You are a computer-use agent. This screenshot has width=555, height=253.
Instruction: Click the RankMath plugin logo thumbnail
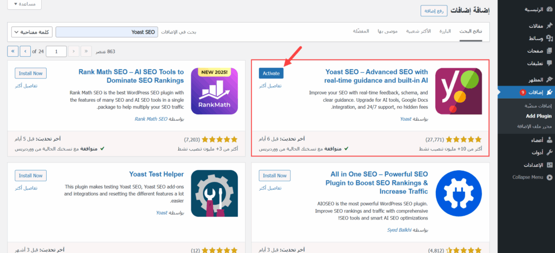[x=215, y=92]
